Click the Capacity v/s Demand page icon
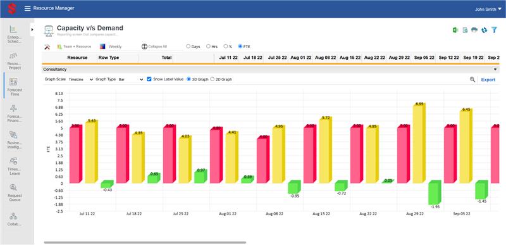Viewport: 506px width, 245px height. click(49, 31)
